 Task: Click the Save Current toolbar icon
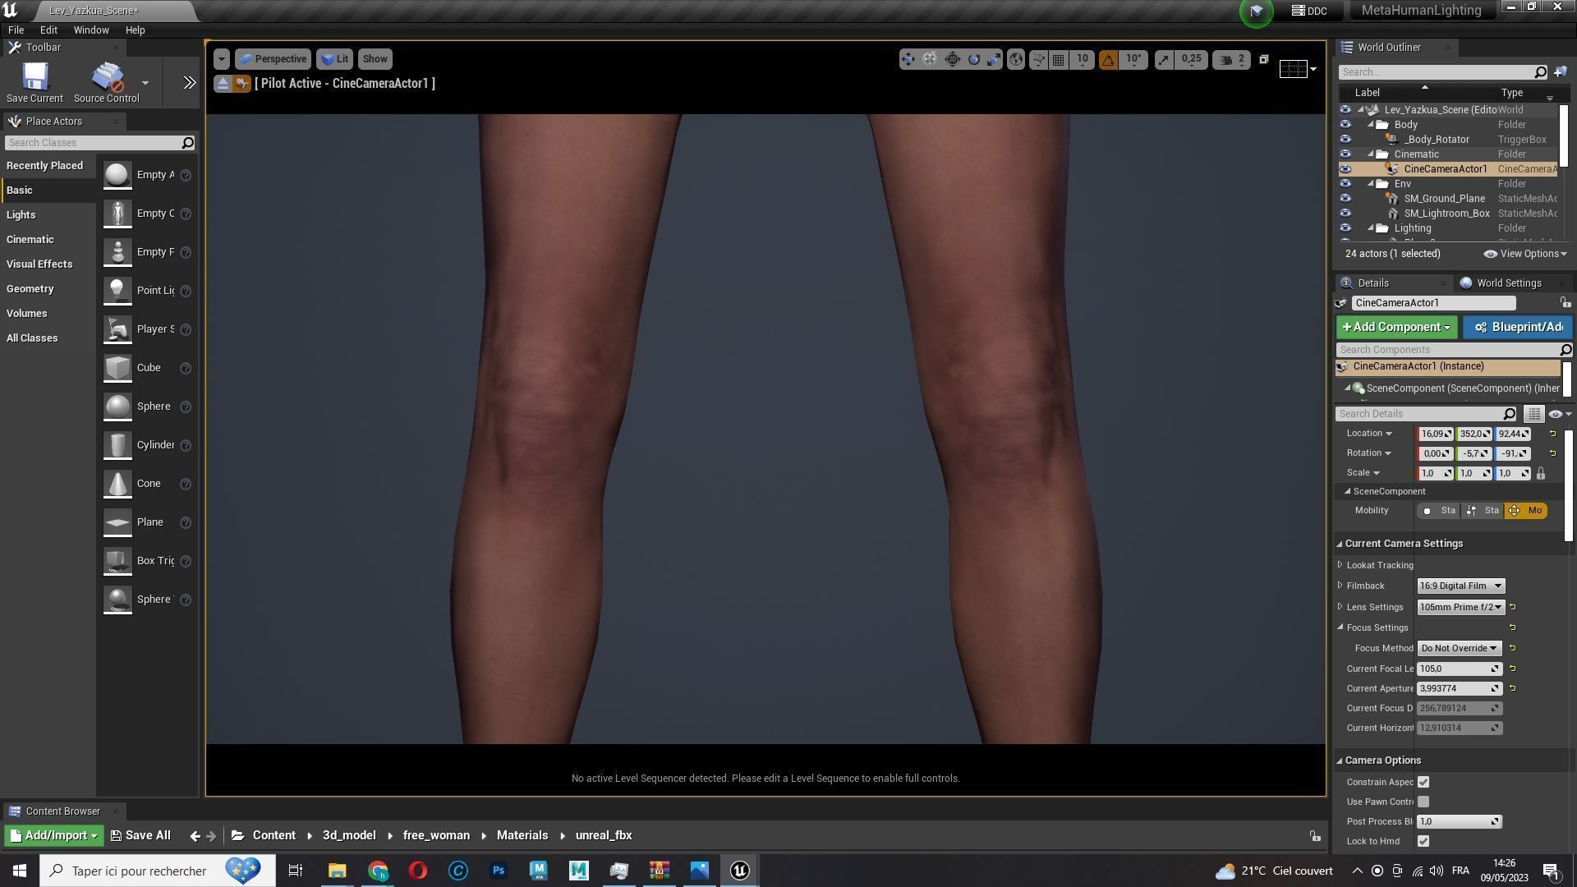pyautogui.click(x=34, y=78)
